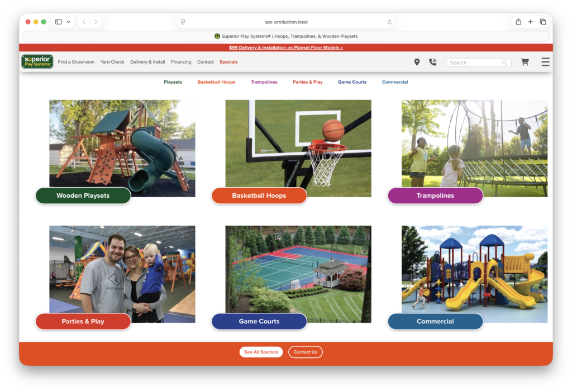Open the Yard Check menu item
The image size is (572, 391).
tap(112, 62)
